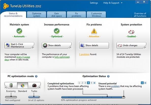
Task: Click the PC optimization mode info icon
Action: click(36, 76)
